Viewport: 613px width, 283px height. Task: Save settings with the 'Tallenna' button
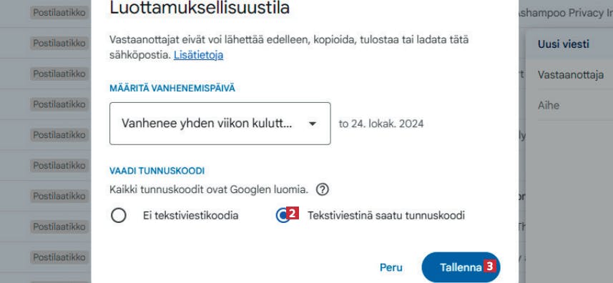tap(461, 267)
